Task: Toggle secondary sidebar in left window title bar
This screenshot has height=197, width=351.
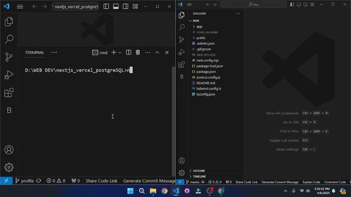Action: pyautogui.click(x=126, y=7)
